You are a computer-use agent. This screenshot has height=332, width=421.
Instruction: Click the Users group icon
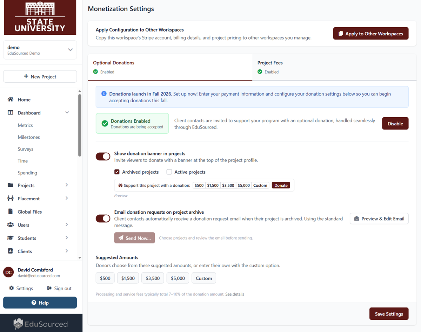pyautogui.click(x=11, y=225)
